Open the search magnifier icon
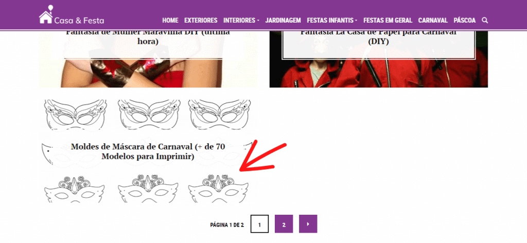Image resolution: width=527 pixels, height=243 pixels. point(485,20)
